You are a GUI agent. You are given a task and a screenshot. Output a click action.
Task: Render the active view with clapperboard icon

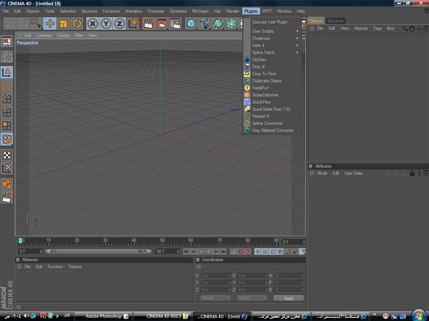[x=148, y=23]
